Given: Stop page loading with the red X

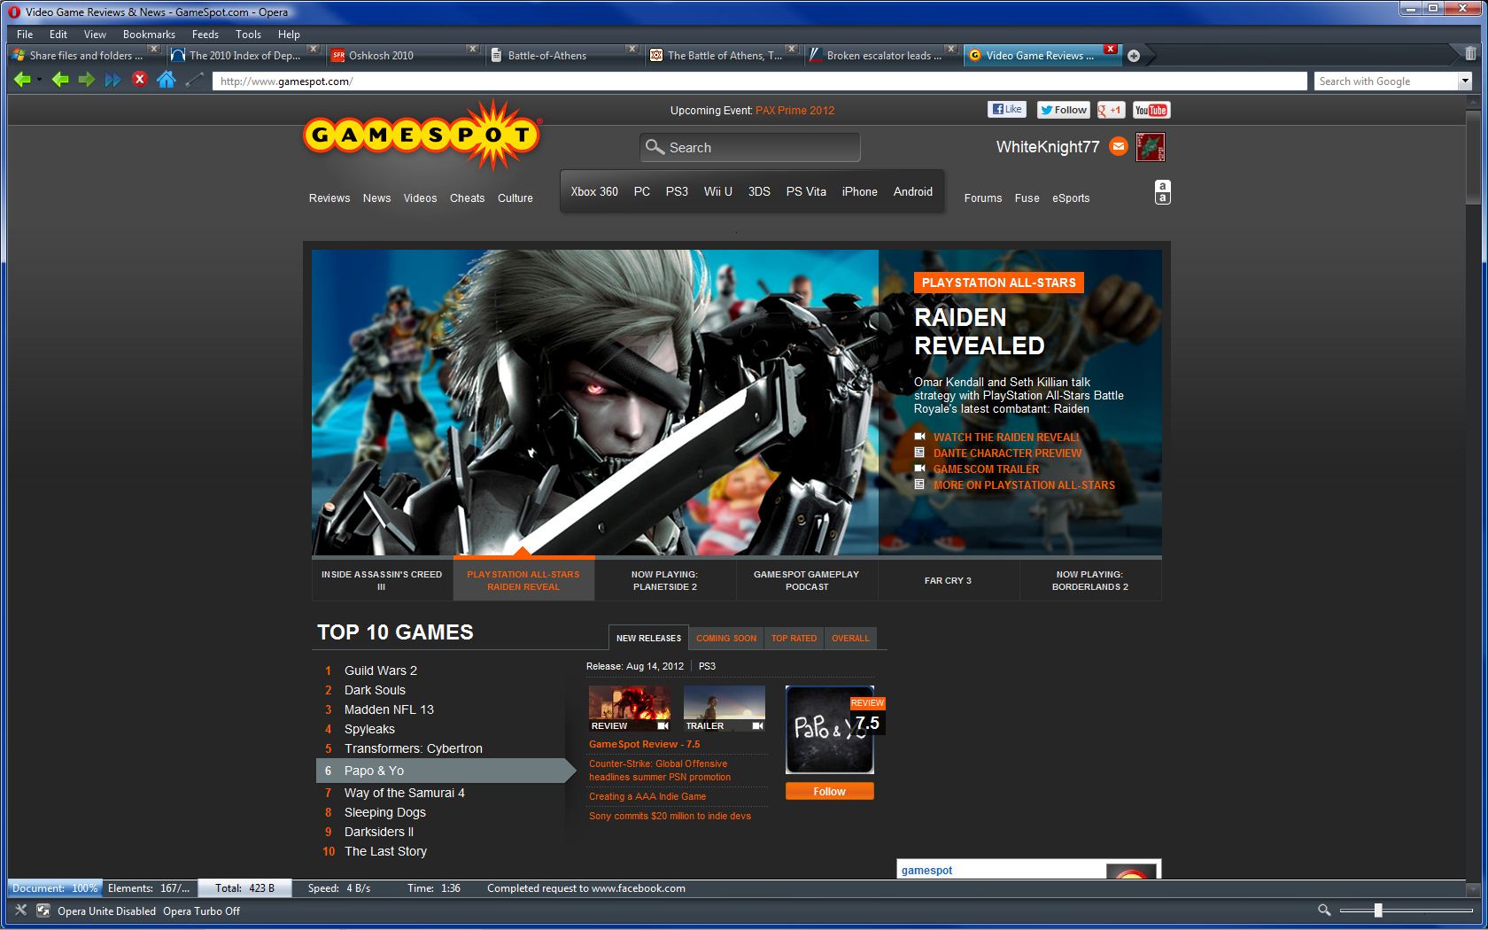Looking at the screenshot, I should click(x=139, y=79).
